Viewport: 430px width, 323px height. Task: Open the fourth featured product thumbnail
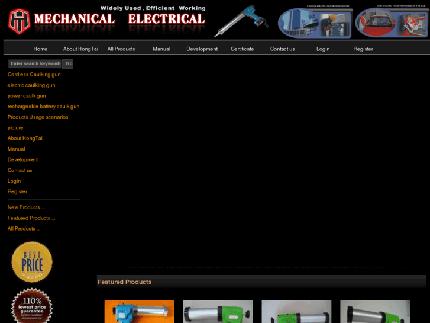375,312
